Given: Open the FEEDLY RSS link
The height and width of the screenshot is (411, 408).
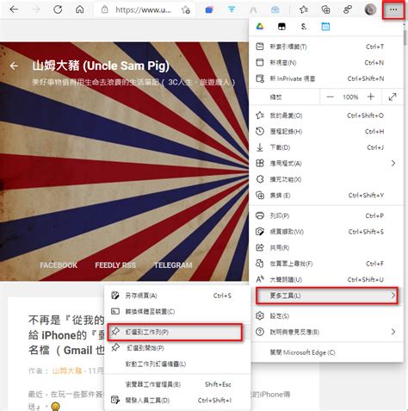Looking at the screenshot, I should pyautogui.click(x=115, y=265).
